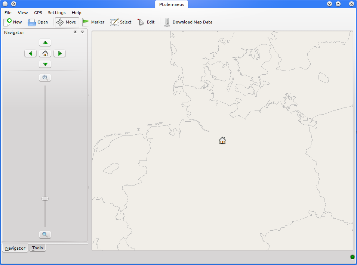Click the New document toolbar icon
The width and height of the screenshot is (357, 265).
(8, 22)
